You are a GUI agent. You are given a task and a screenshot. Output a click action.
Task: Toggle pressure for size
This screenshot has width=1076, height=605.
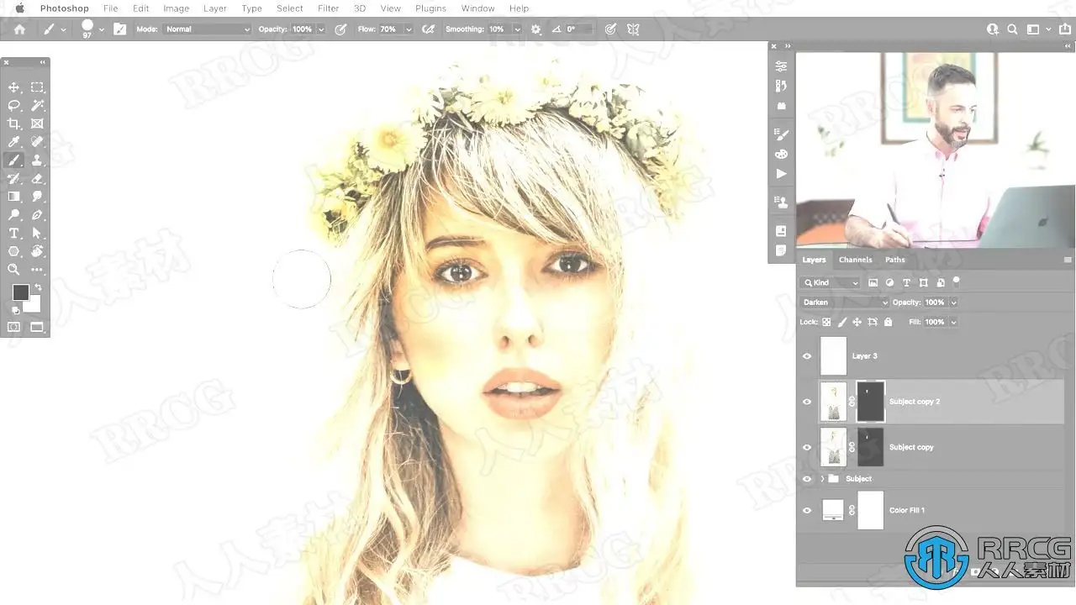(x=610, y=29)
